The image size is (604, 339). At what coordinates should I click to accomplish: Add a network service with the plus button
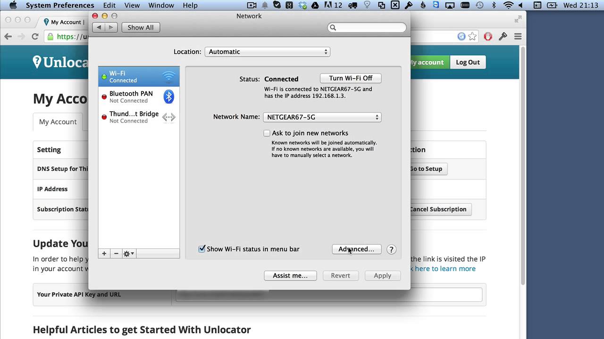click(x=104, y=253)
